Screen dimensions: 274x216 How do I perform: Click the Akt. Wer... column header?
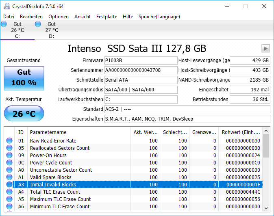(146, 132)
